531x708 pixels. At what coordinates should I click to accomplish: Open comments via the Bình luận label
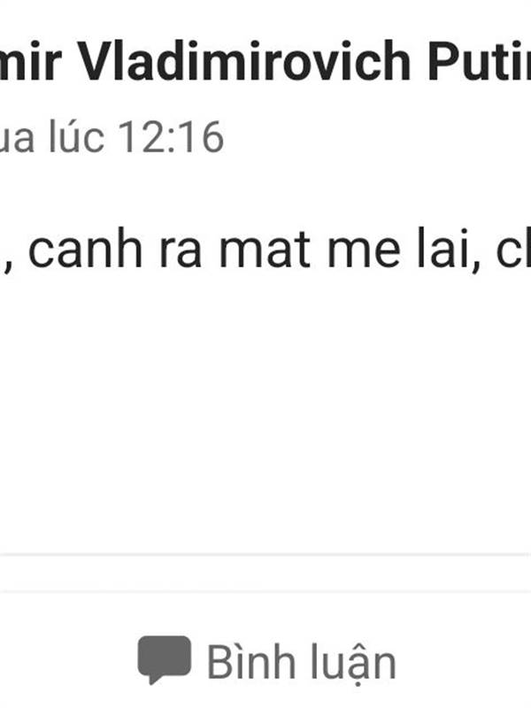(301, 662)
